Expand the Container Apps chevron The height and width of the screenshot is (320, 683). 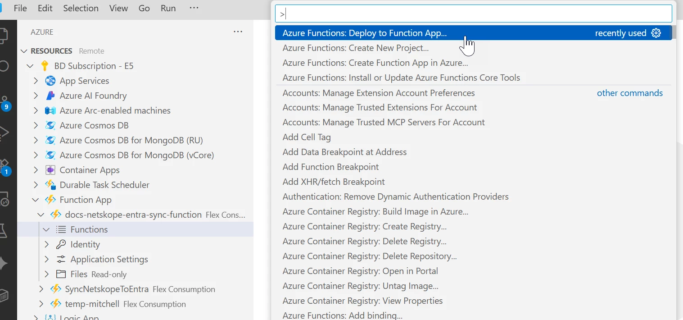click(36, 170)
